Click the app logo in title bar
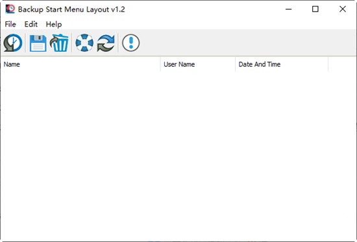 pos(10,9)
